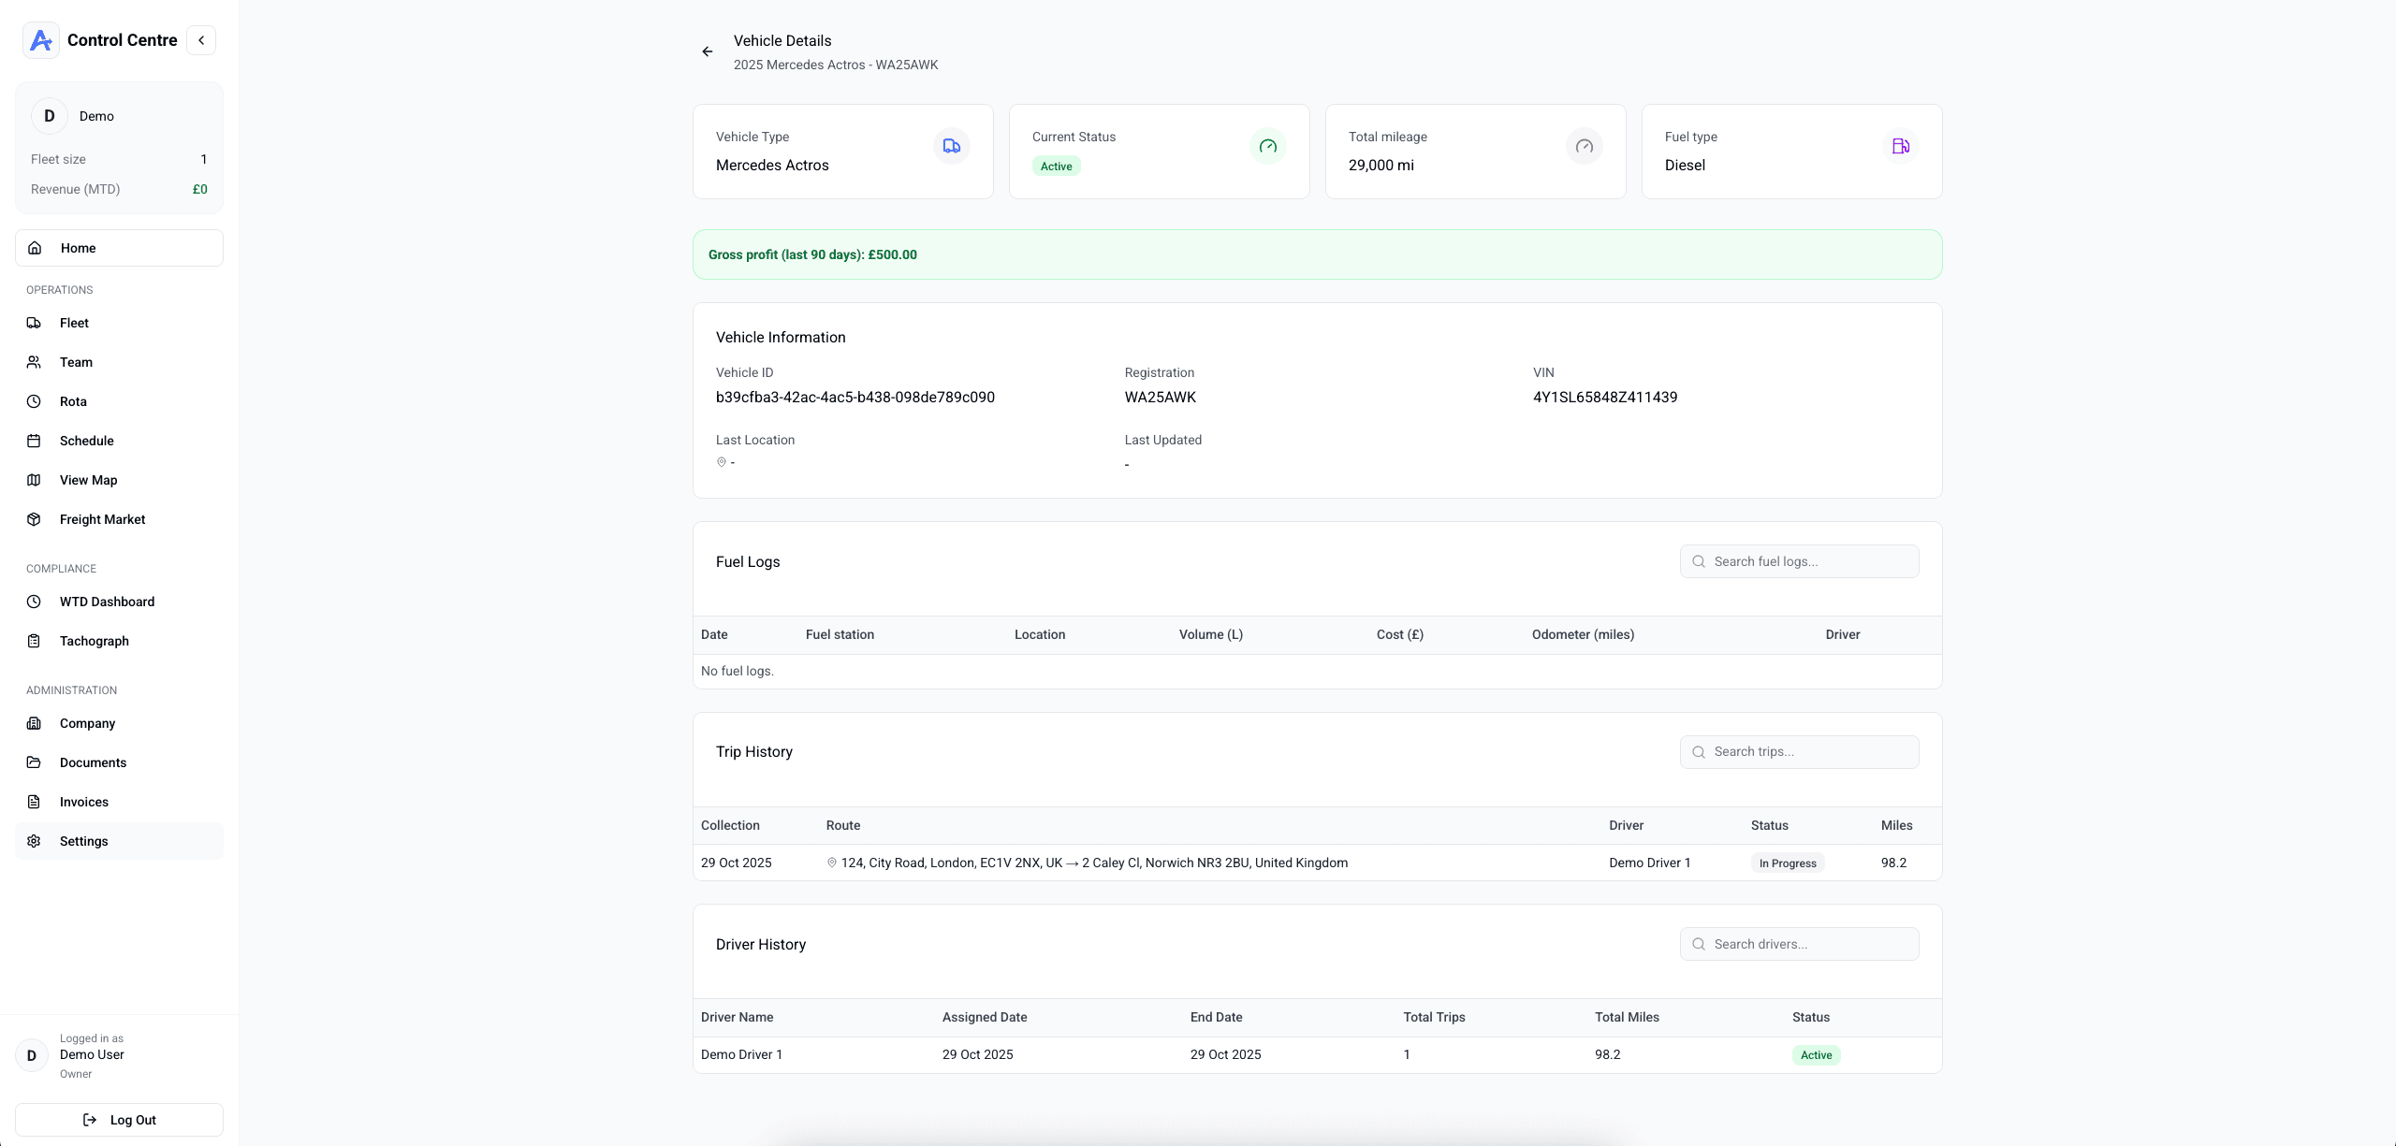Screen dimensions: 2396x1146
Task: Click the Control Centre logo
Action: click(x=41, y=39)
